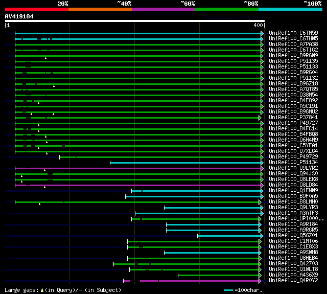Click UniRef100_B9RGW9 text
The width and height of the screenshot is (327, 294).
pos(293,56)
